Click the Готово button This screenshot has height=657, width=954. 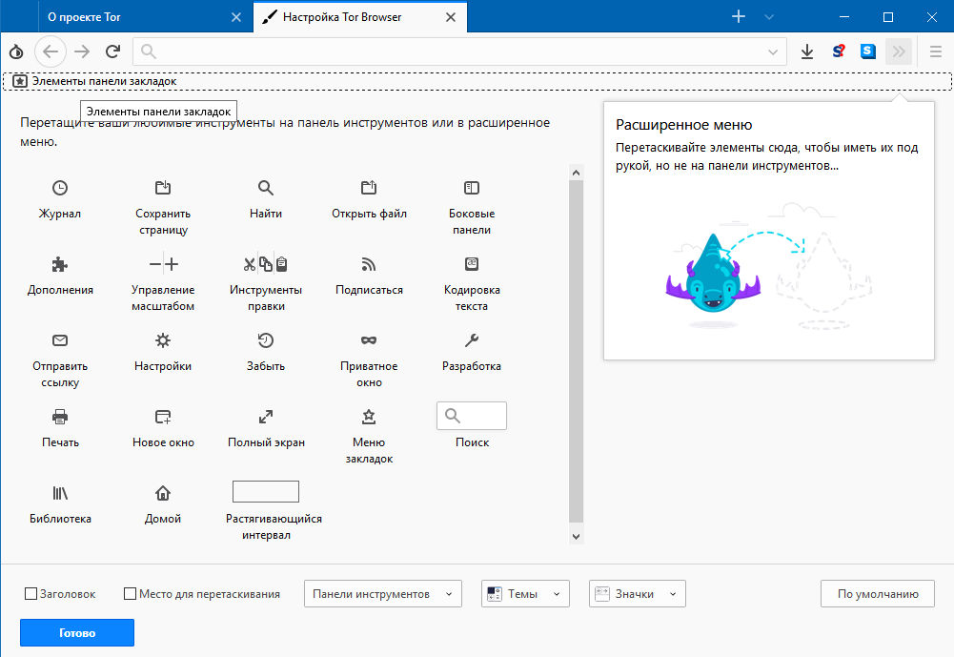pyautogui.click(x=77, y=632)
